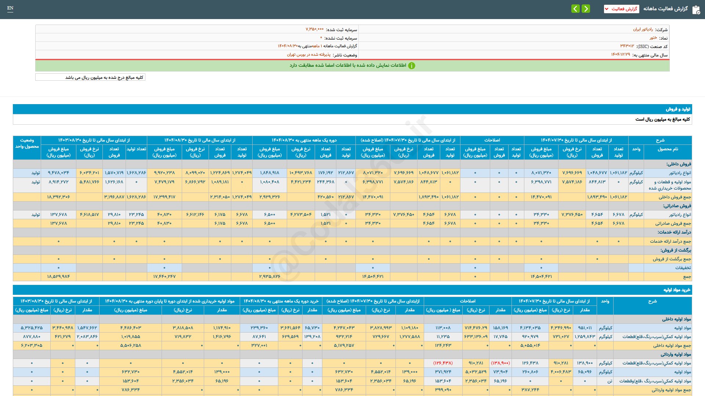Click the تولید و فروش section header

(x=678, y=109)
